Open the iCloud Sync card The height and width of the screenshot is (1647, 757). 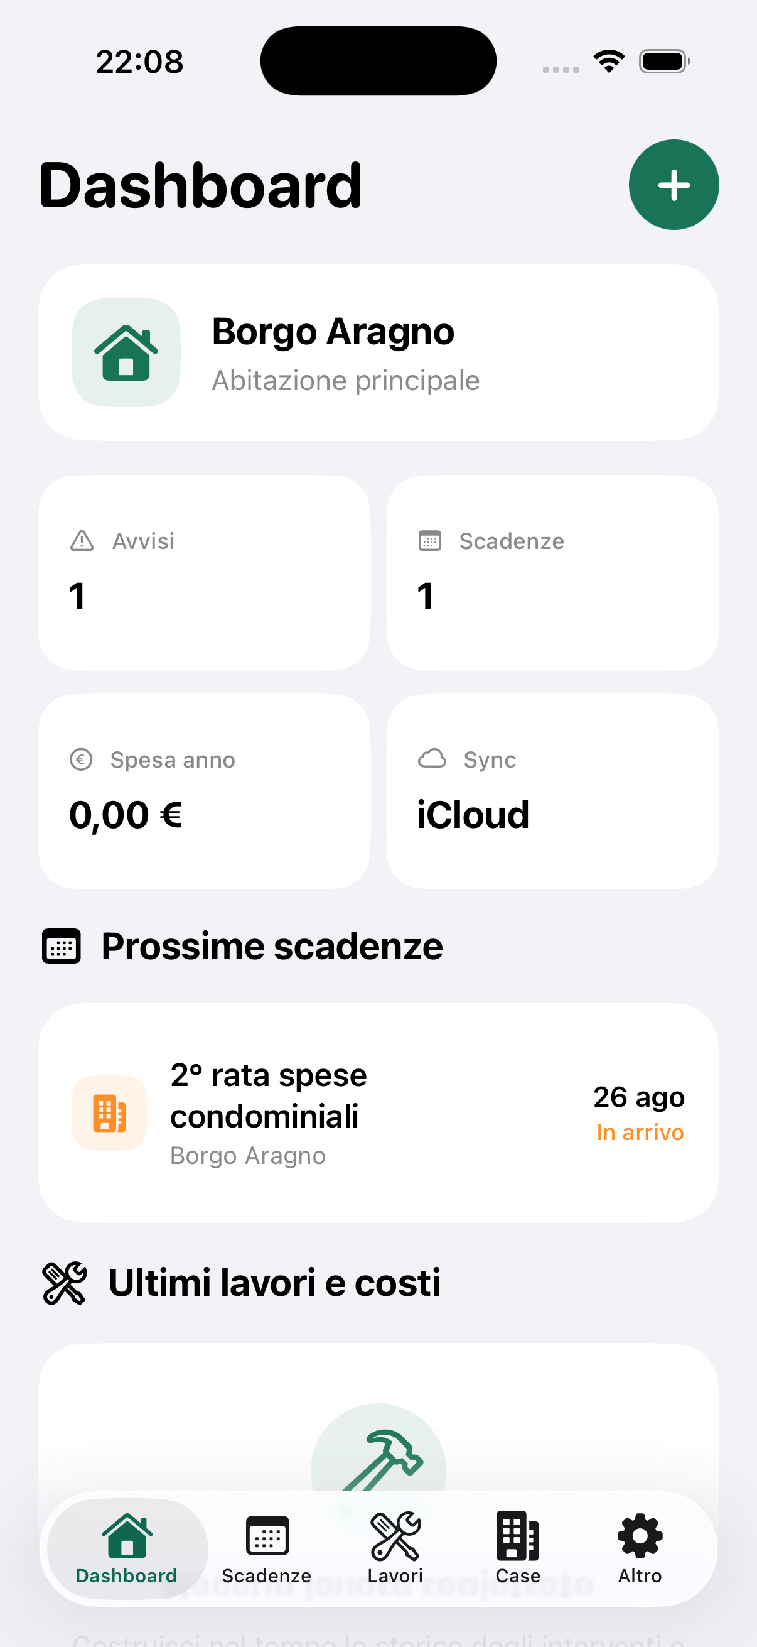coord(552,791)
